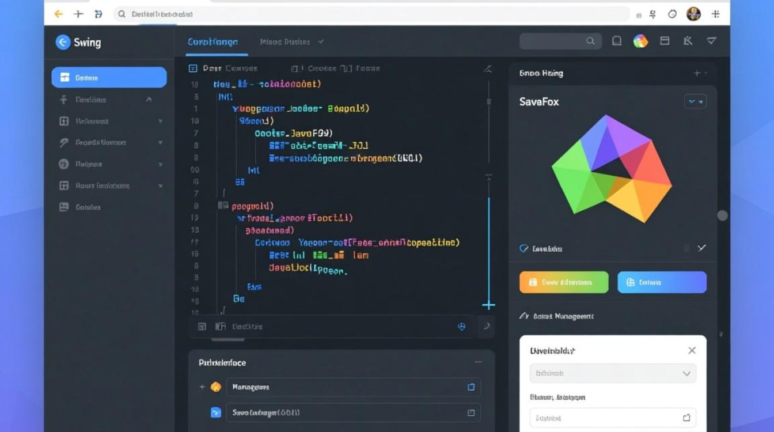
Task: Select the active underlined tab in top bar
Action: (x=213, y=42)
